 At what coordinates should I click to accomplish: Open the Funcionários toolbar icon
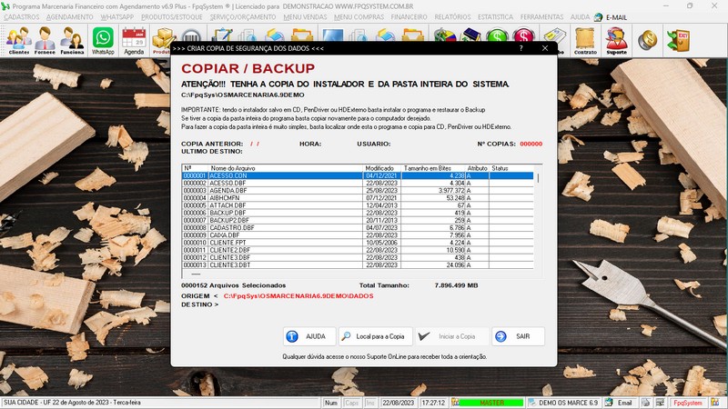[x=72, y=41]
